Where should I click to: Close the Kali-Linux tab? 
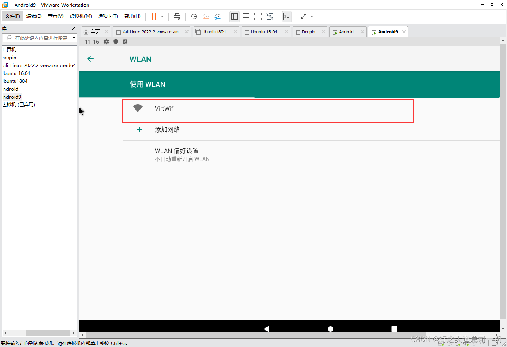pos(187,32)
